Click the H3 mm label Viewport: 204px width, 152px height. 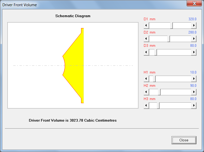click(x=149, y=99)
